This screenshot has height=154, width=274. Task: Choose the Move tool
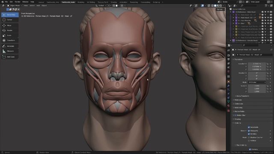[10, 26]
